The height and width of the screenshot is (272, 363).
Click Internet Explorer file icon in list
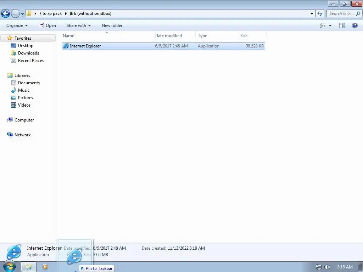click(x=66, y=46)
